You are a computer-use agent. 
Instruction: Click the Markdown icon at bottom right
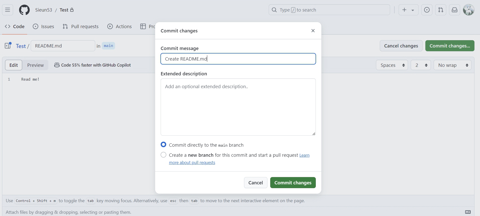(x=468, y=212)
